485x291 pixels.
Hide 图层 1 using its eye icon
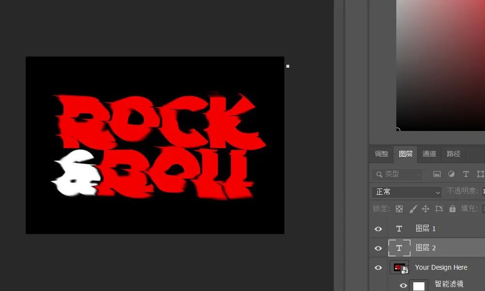(378, 229)
